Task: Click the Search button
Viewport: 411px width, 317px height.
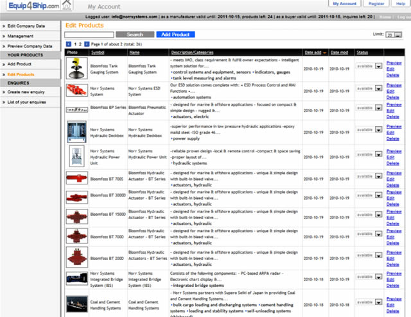Action: [x=135, y=35]
